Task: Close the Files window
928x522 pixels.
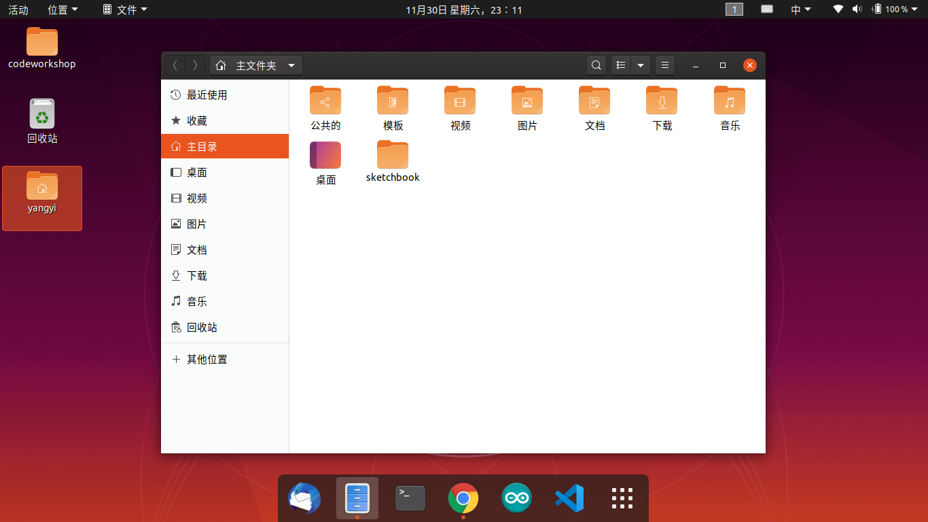Action: [750, 65]
